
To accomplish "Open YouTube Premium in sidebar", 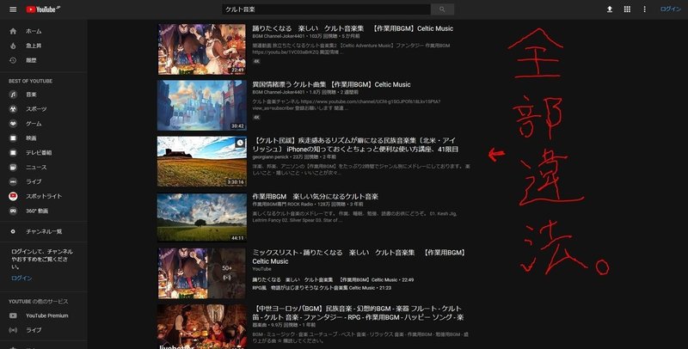I will coord(47,315).
